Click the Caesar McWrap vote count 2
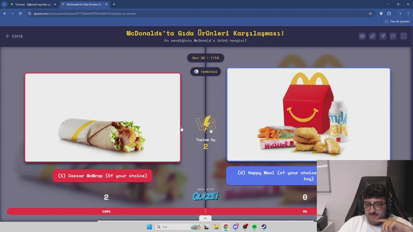413x232 pixels. point(106,197)
